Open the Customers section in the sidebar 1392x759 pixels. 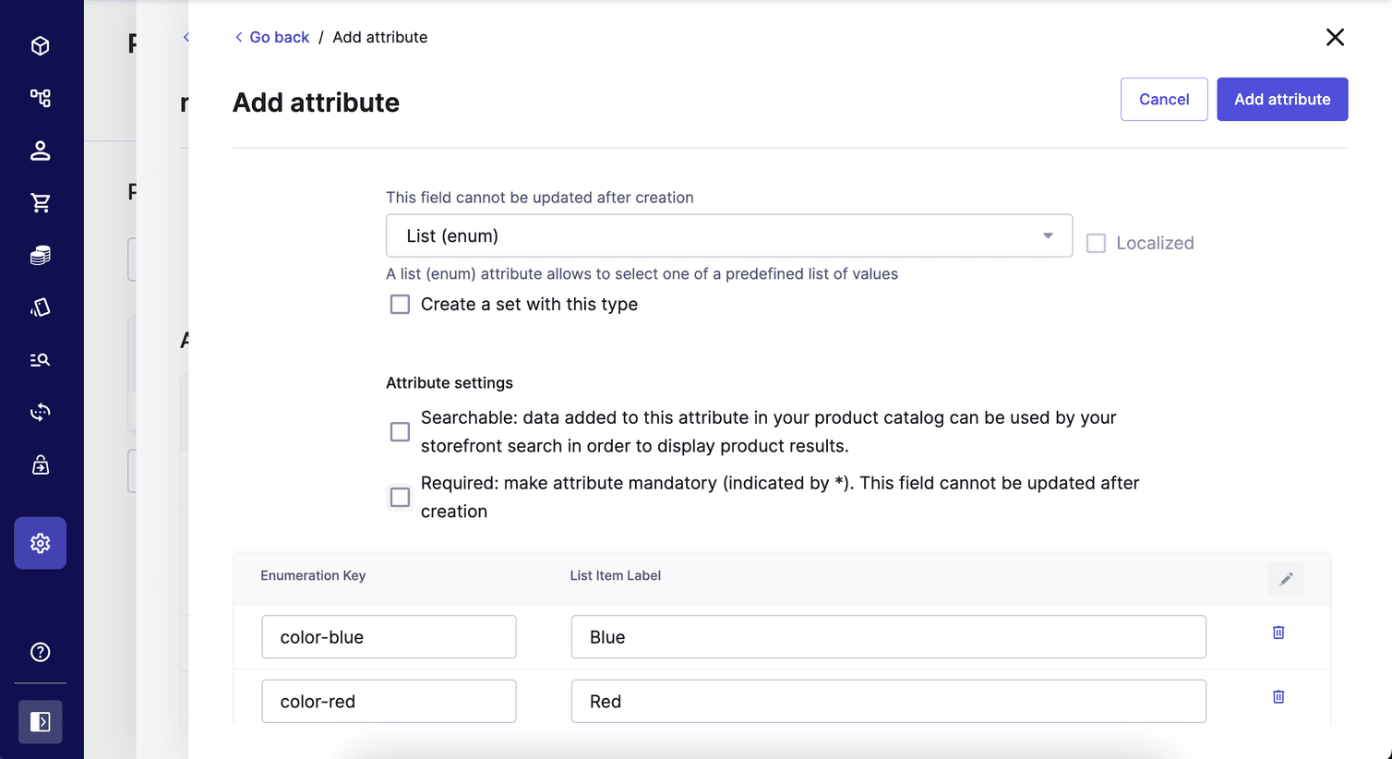click(40, 151)
